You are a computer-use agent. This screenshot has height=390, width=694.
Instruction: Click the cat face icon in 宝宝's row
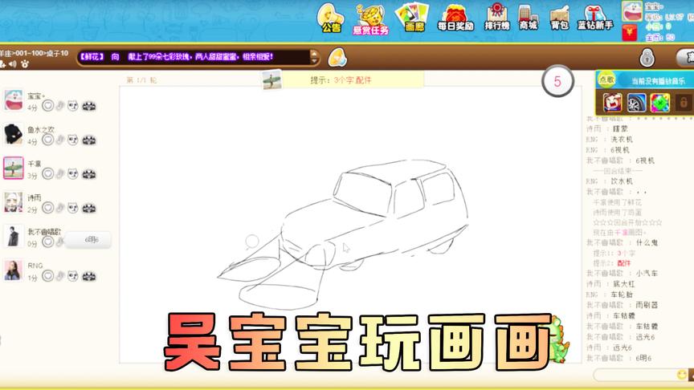pos(73,106)
